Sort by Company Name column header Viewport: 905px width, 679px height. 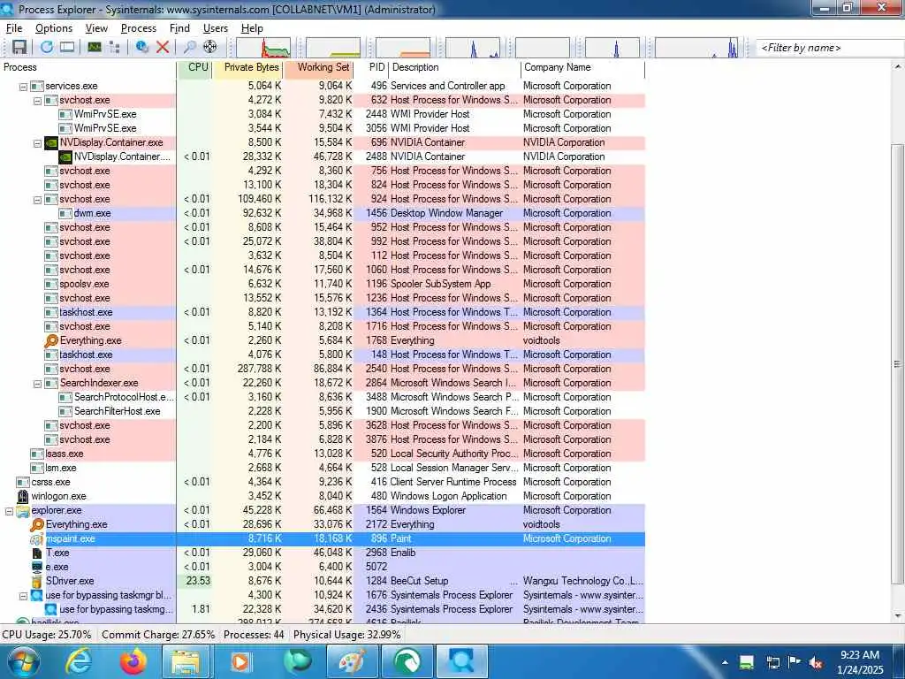pos(583,67)
